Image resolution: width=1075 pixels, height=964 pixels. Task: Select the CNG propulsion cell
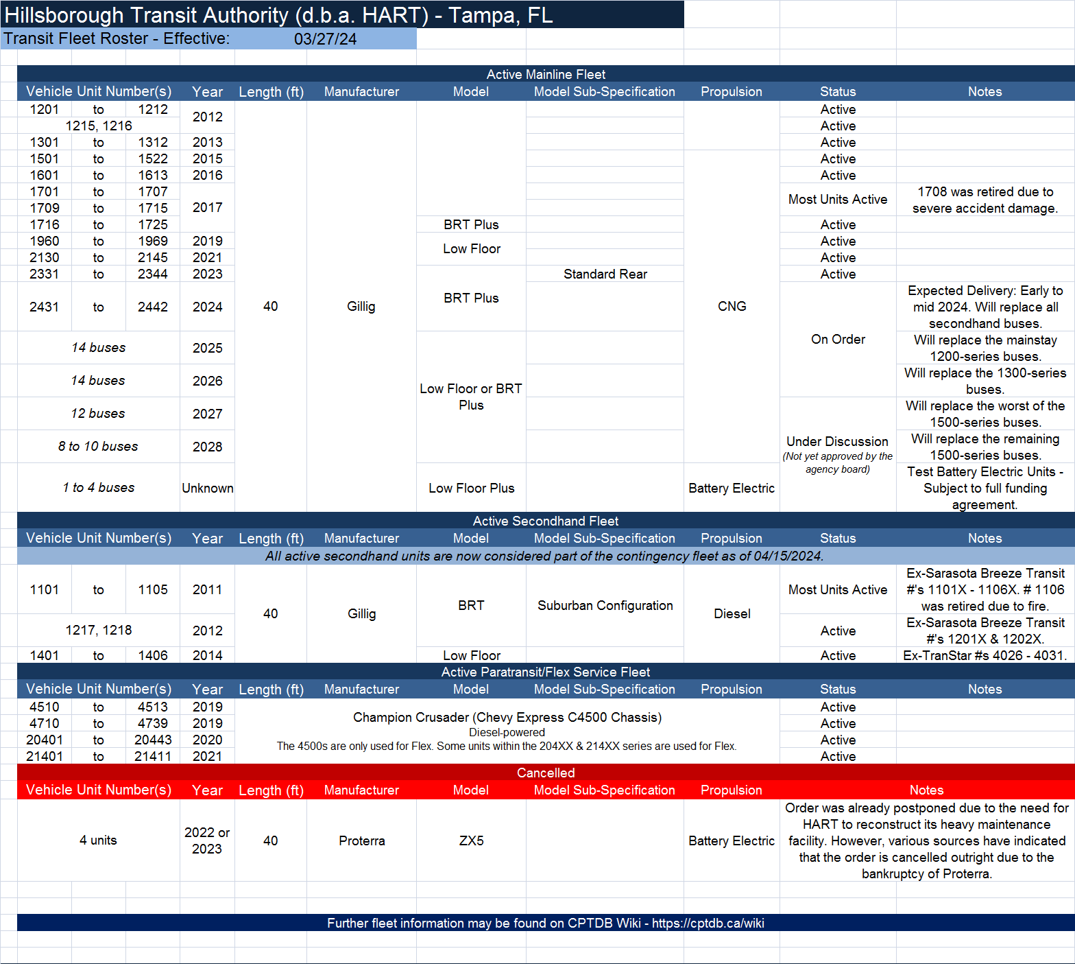click(x=732, y=306)
